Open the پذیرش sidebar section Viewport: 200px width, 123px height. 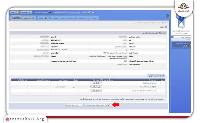[x=181, y=40]
